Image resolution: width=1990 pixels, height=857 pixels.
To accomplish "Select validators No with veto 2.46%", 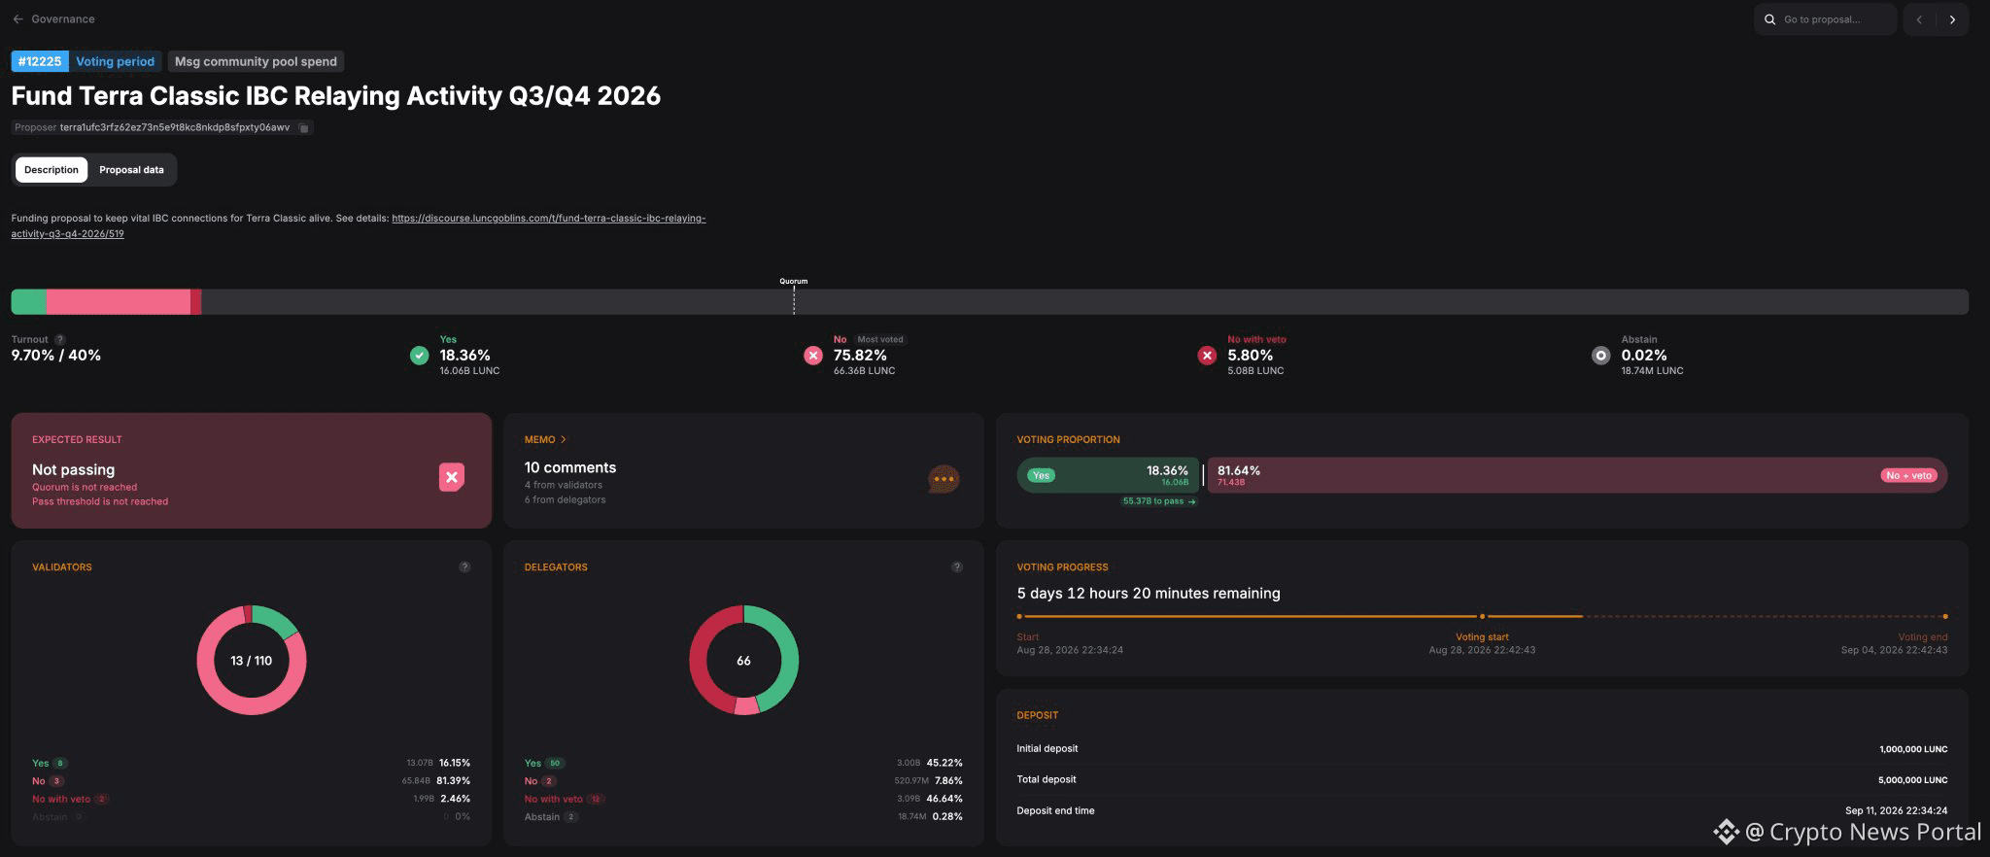I will pos(252,800).
